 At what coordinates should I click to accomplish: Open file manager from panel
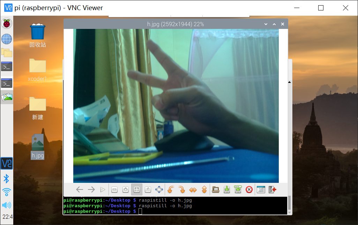click(7, 53)
